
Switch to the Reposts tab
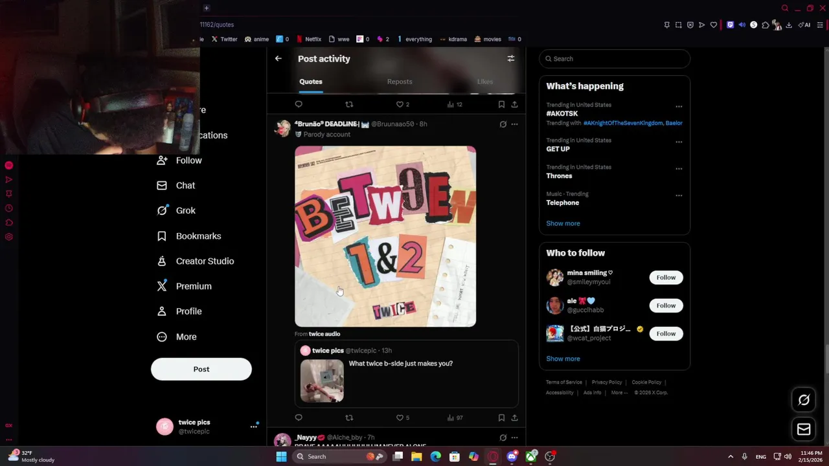[400, 82]
